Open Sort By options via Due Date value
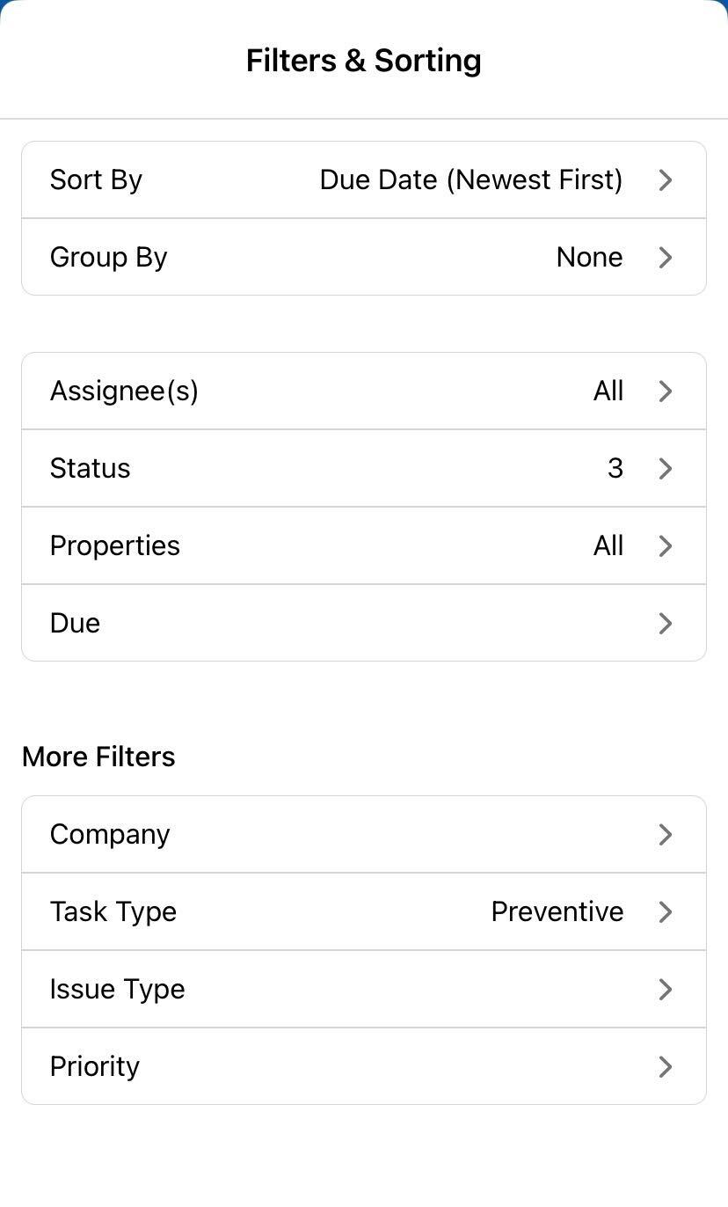Screen dimensions: 728x1207 470,180
